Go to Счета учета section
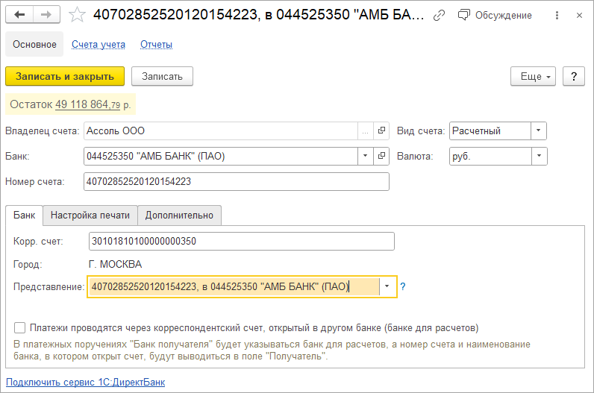Screen dimensions: 594x393 pyautogui.click(x=99, y=45)
